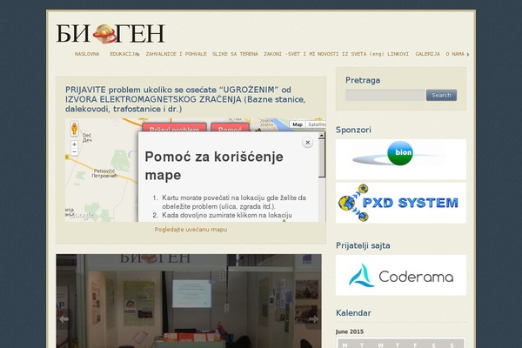The width and height of the screenshot is (522, 348).
Task: Click the June 2015 calendar caption
Action: (x=350, y=331)
